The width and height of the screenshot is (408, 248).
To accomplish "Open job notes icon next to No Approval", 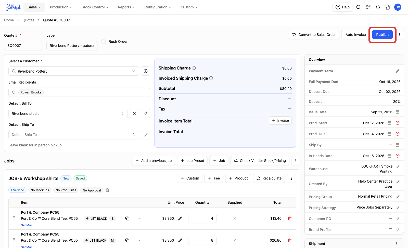I will click(107, 190).
